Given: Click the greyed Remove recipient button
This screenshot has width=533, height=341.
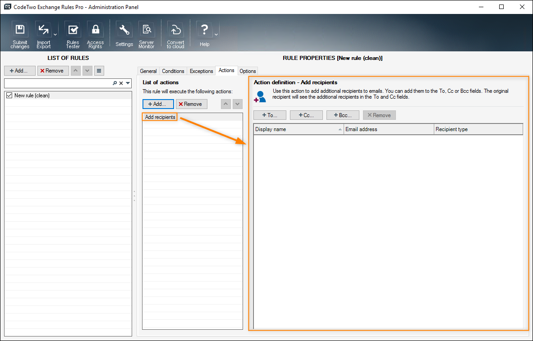Looking at the screenshot, I should (379, 115).
